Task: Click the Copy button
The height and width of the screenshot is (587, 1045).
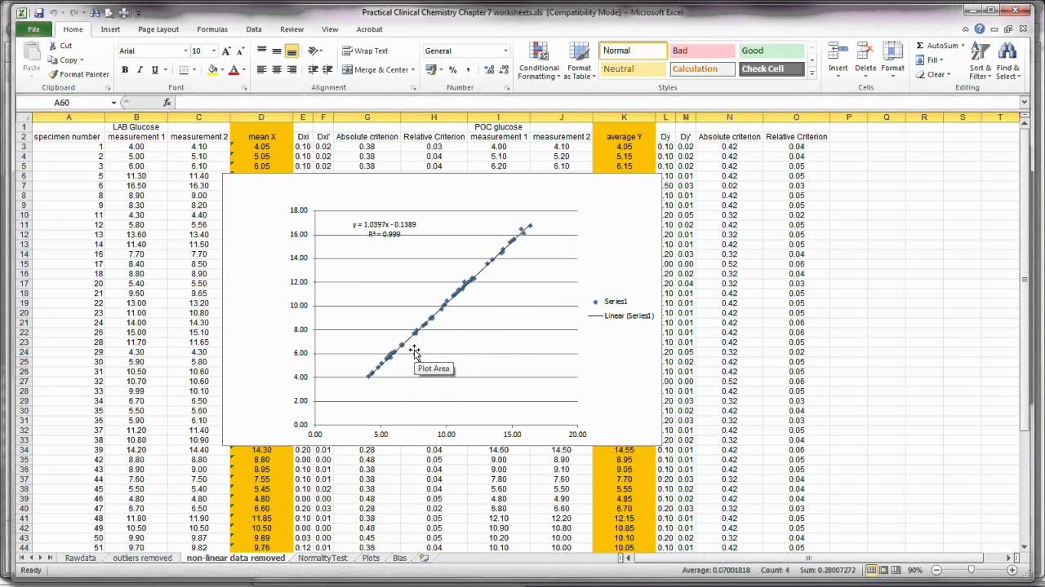Action: pyautogui.click(x=64, y=60)
